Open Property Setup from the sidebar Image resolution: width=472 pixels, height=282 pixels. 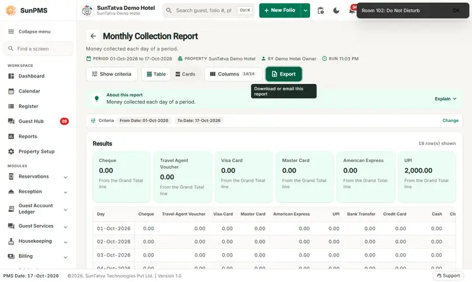click(x=37, y=151)
